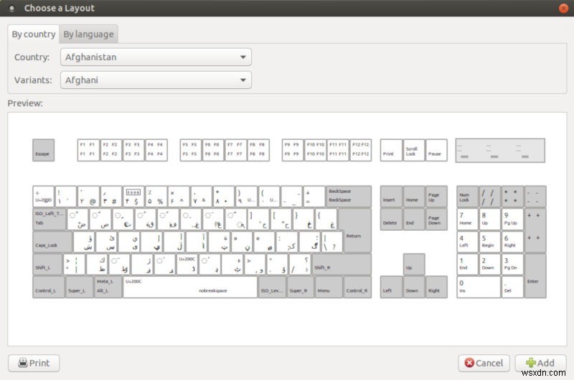Click the Shift_L key in preview
The image size is (574, 380).
pos(47,265)
